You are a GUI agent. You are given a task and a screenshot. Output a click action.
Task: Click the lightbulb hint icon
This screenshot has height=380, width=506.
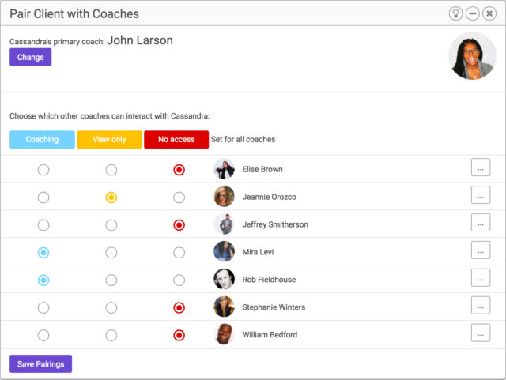click(x=455, y=13)
